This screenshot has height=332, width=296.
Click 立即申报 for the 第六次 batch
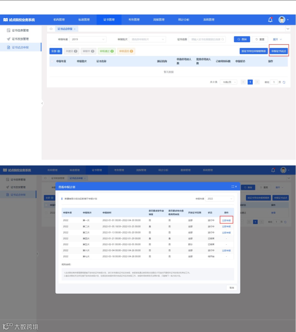coord(226,250)
